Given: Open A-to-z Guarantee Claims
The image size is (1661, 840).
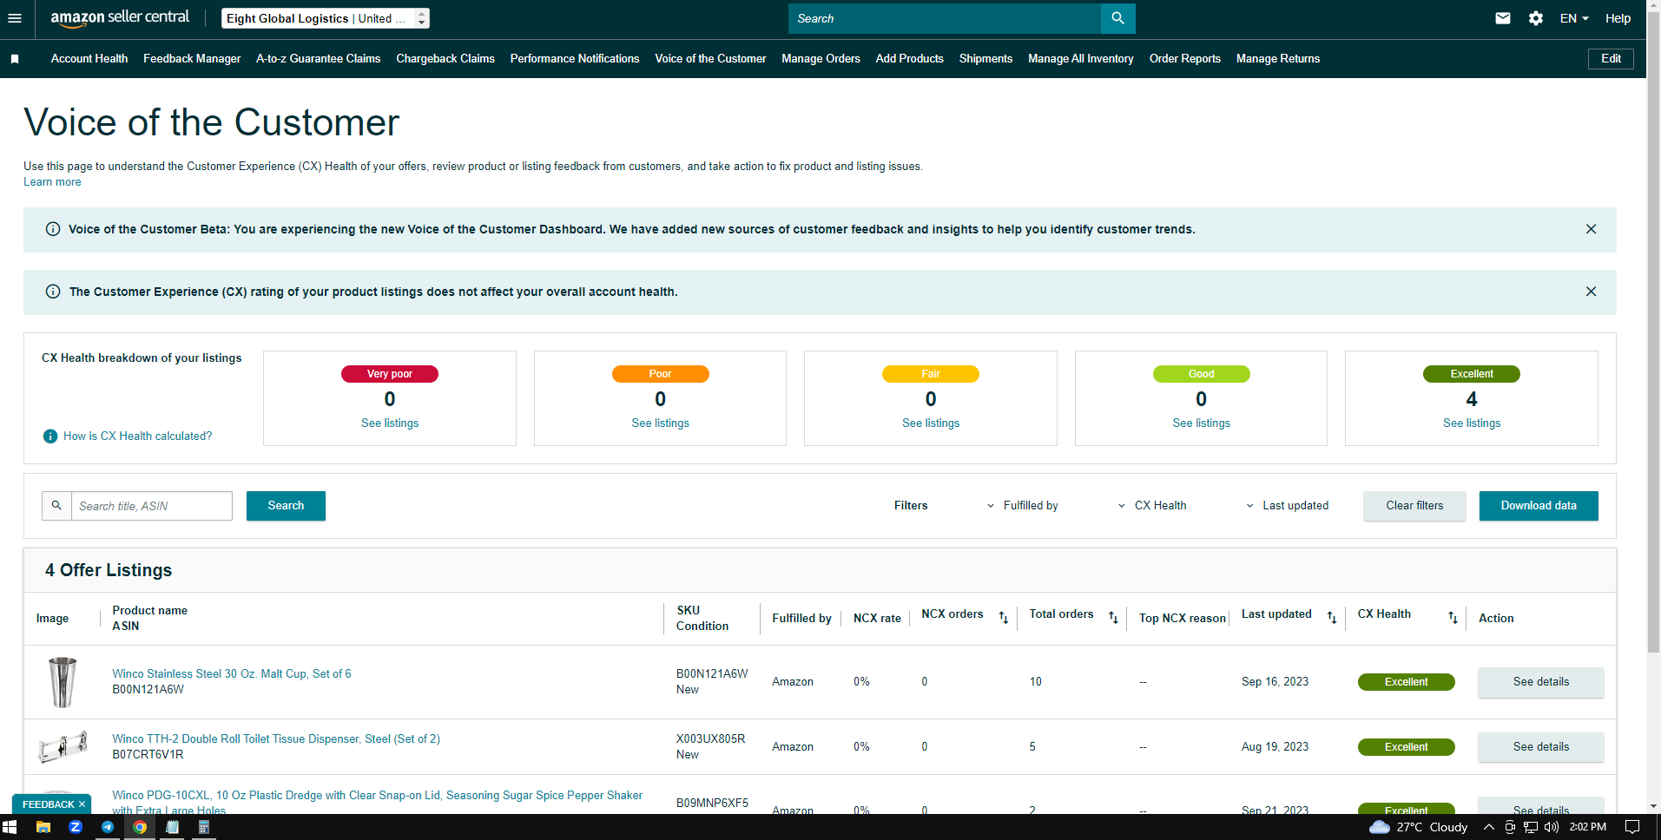Looking at the screenshot, I should click(319, 59).
